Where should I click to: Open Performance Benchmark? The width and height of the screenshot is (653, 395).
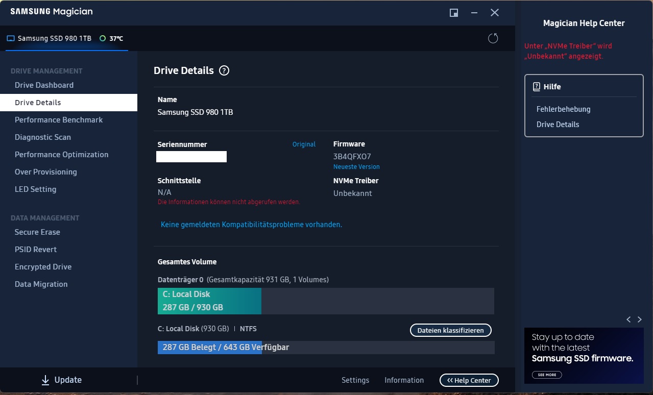59,120
